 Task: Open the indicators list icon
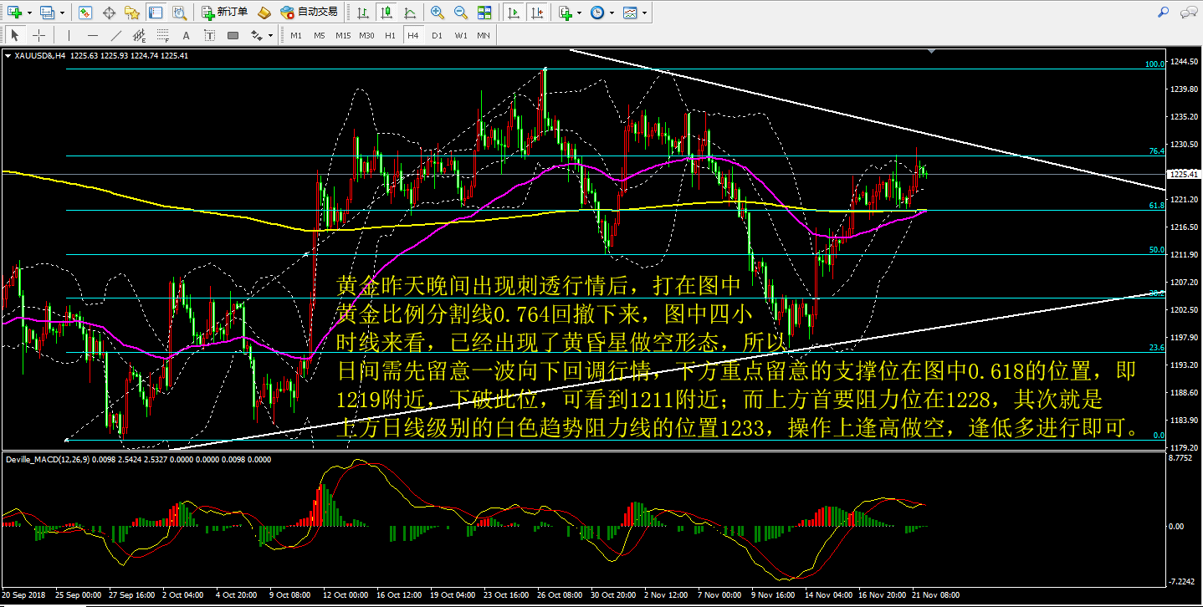tap(566, 13)
